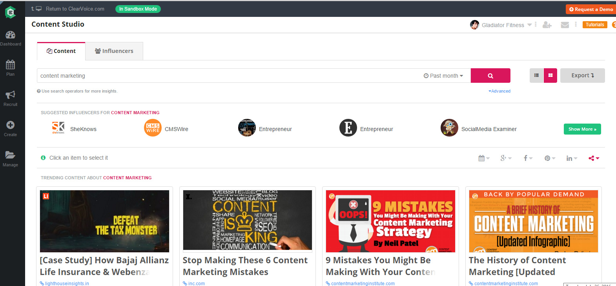Click the 9 Mistakes You Might Be title
Image resolution: width=616 pixels, height=286 pixels.
point(381,266)
